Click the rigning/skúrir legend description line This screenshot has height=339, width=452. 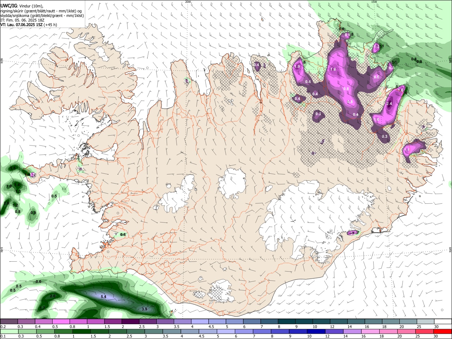click(x=41, y=11)
